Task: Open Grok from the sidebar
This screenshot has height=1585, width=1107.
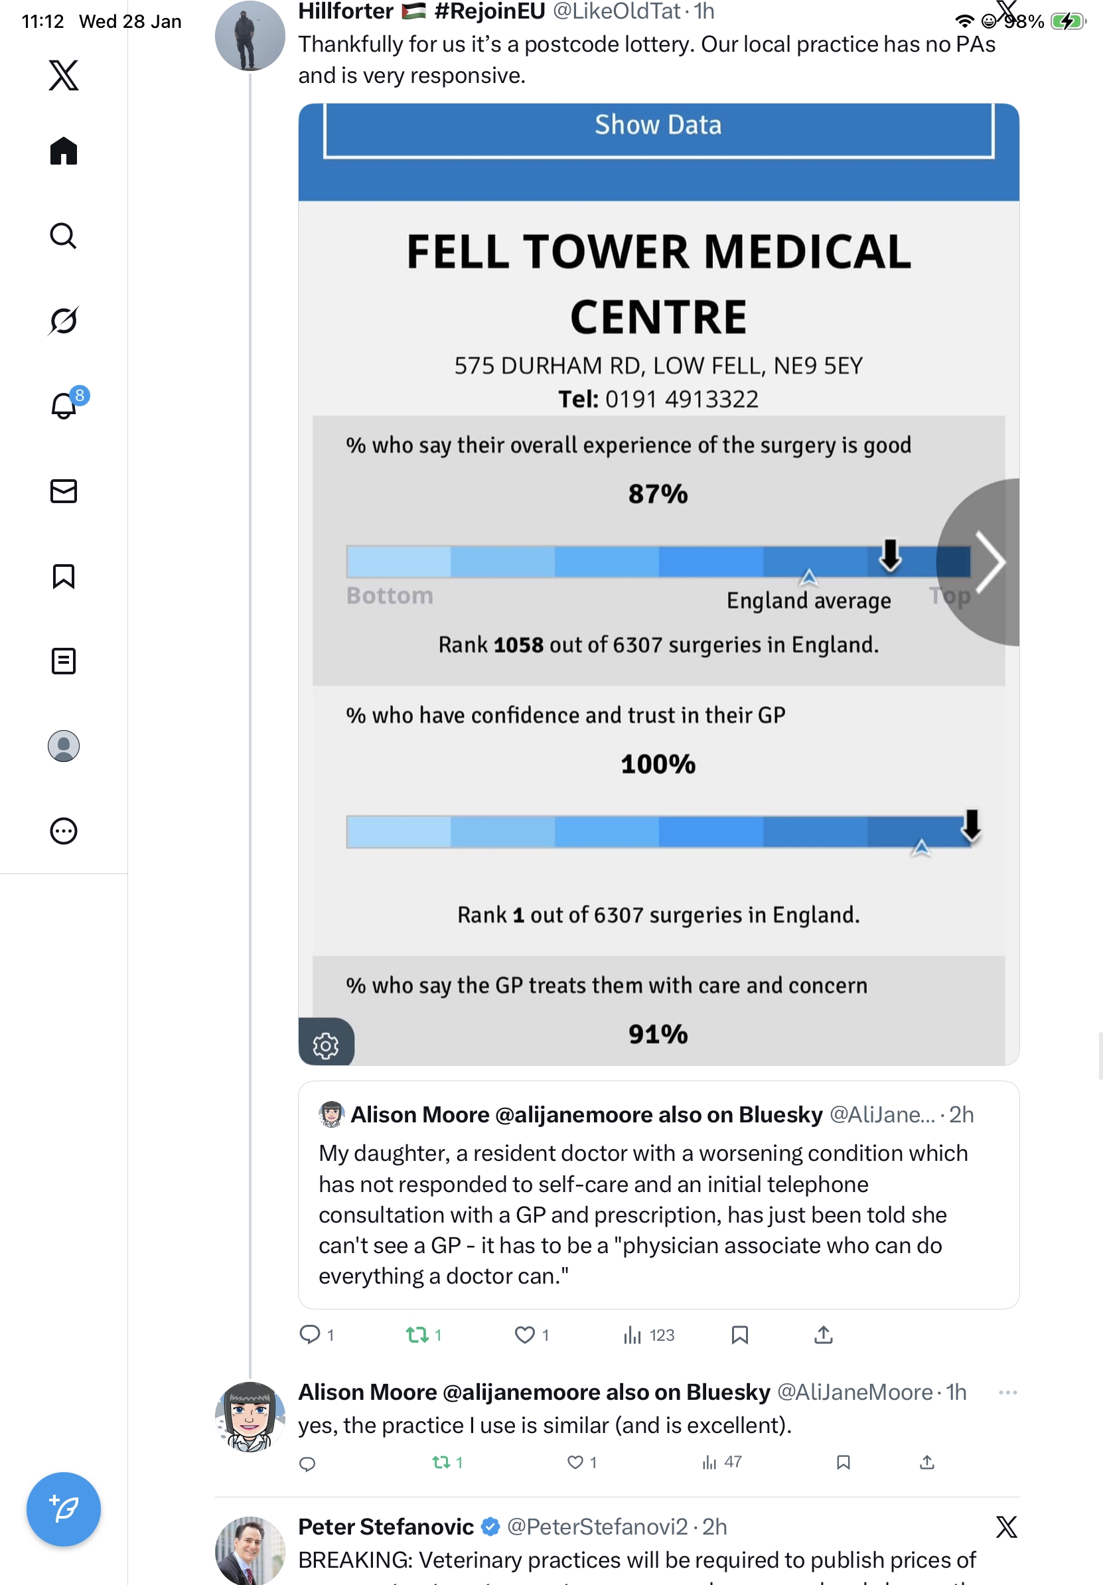Action: 64,321
